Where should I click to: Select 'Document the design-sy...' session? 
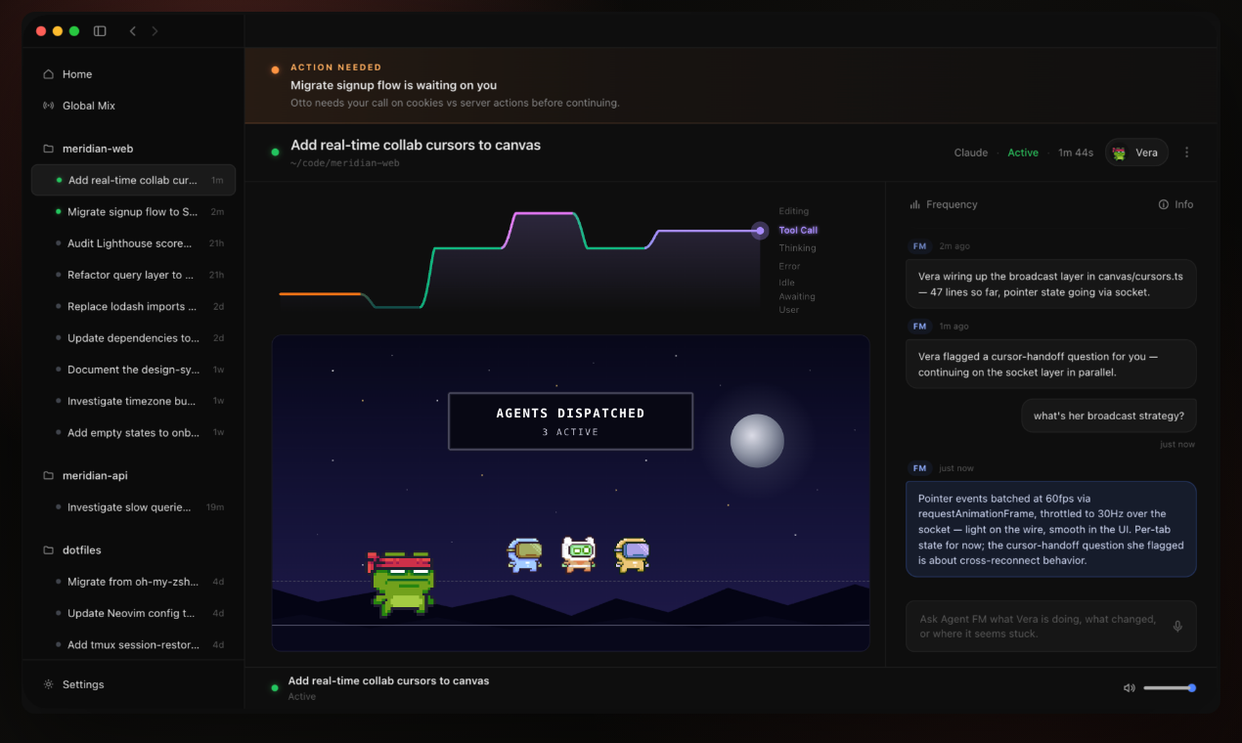[x=133, y=370]
